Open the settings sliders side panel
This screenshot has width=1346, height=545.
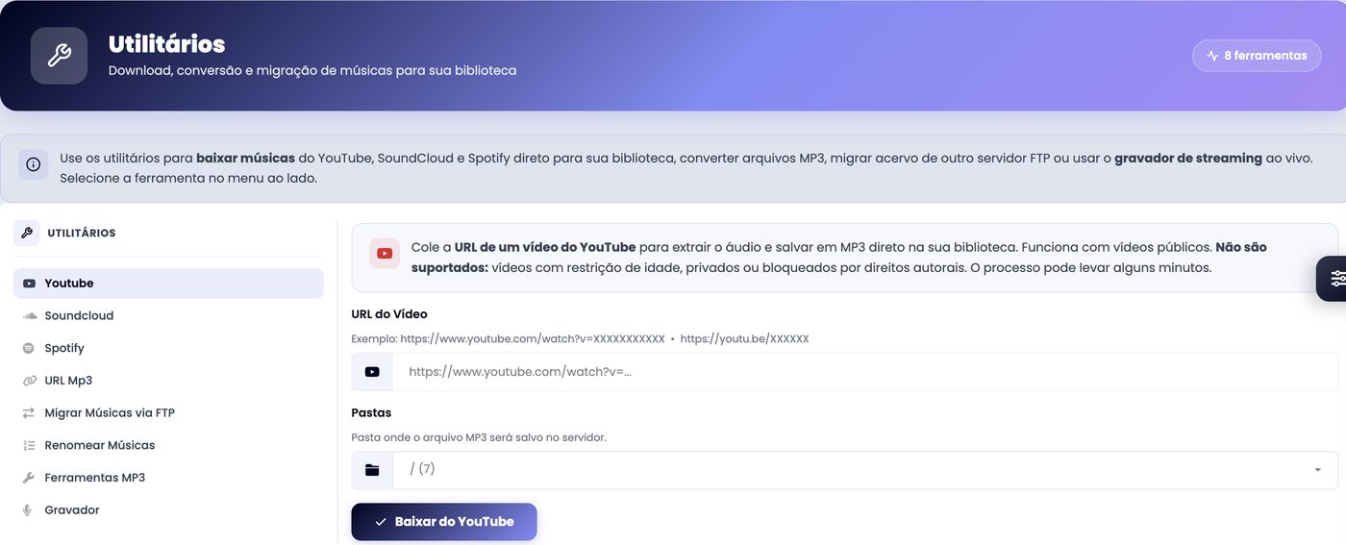[x=1334, y=279]
